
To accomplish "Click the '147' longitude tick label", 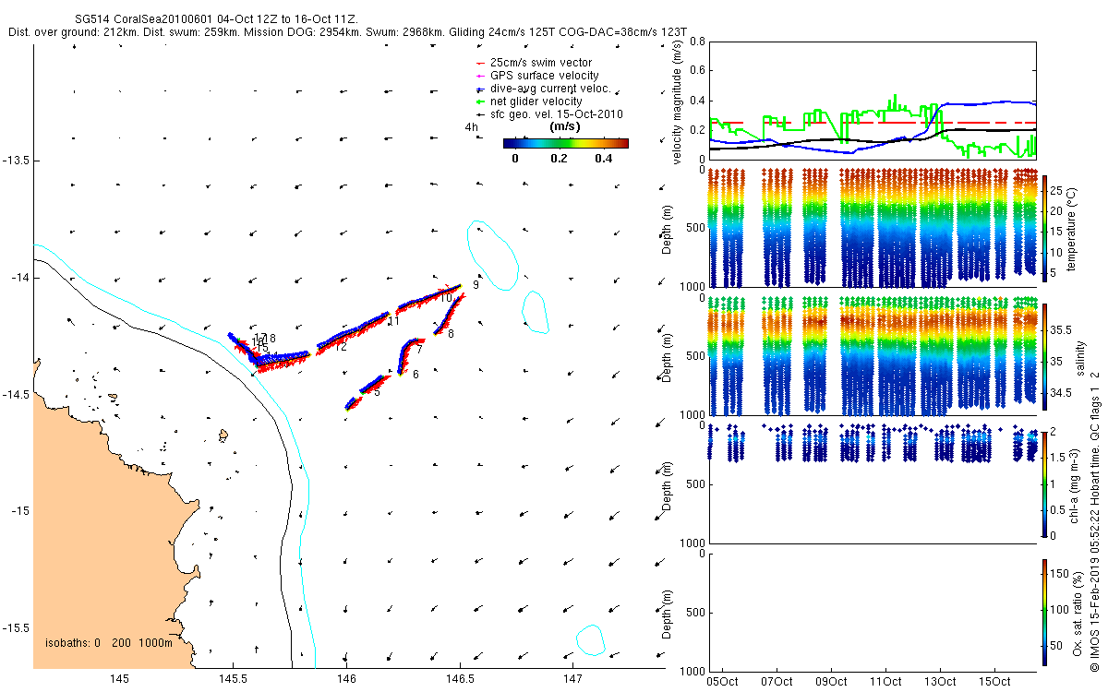I will 572,679.
